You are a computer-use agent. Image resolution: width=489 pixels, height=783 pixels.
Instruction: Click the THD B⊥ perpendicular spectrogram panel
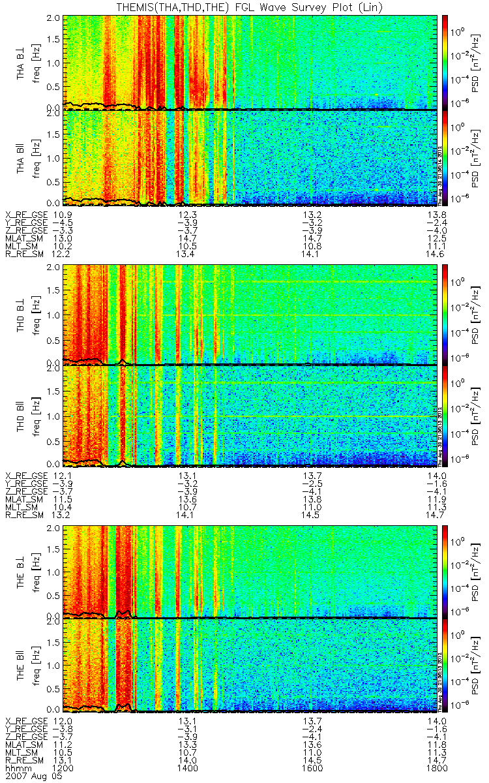[250, 315]
